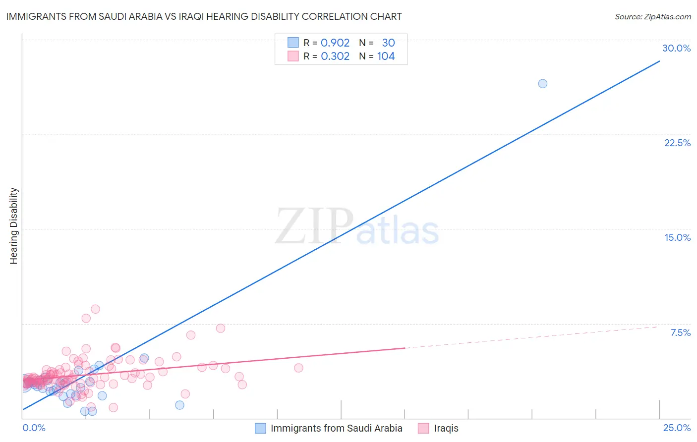Click the N = 30 value
697x442 pixels.
[x=377, y=43]
